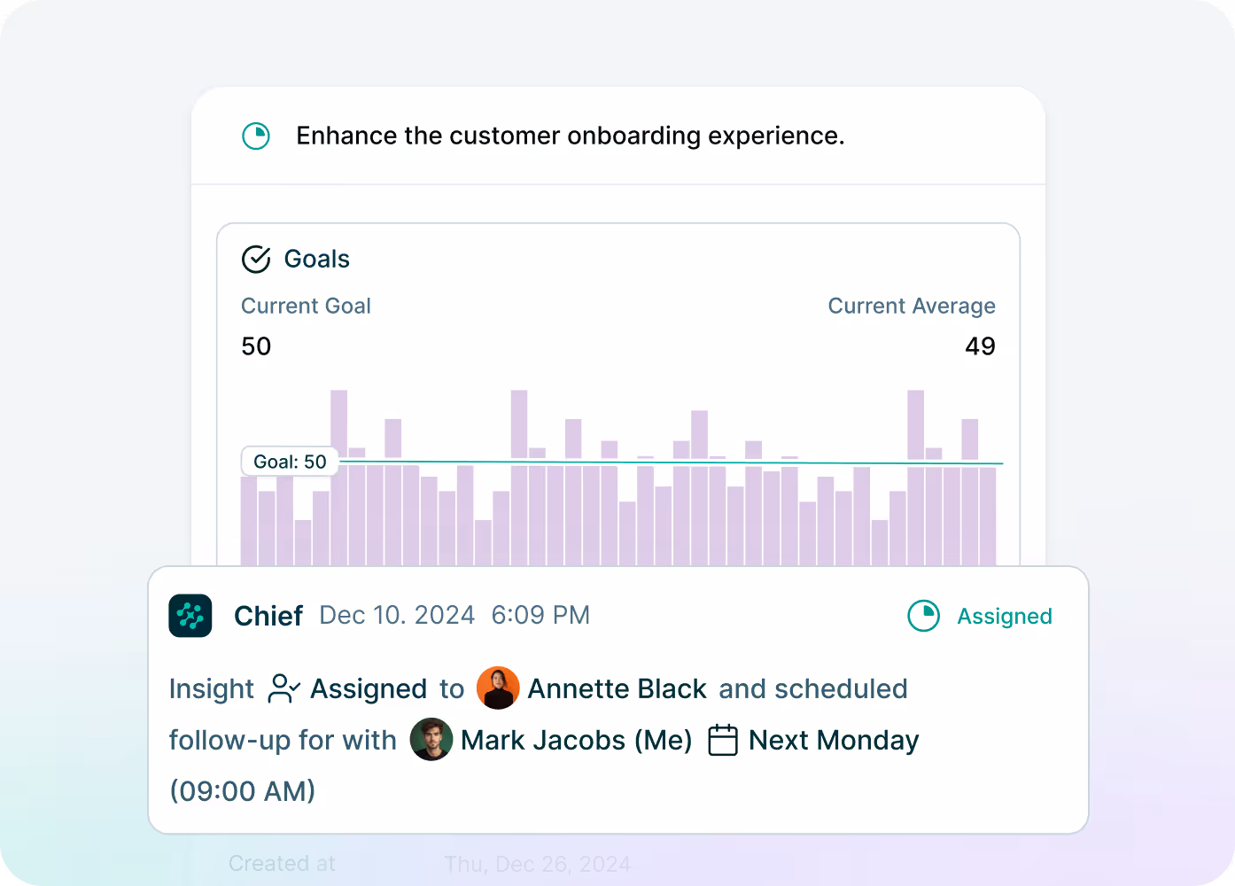Image resolution: width=1235 pixels, height=886 pixels.
Task: Click the Next Monday schedule text
Action: coord(834,740)
